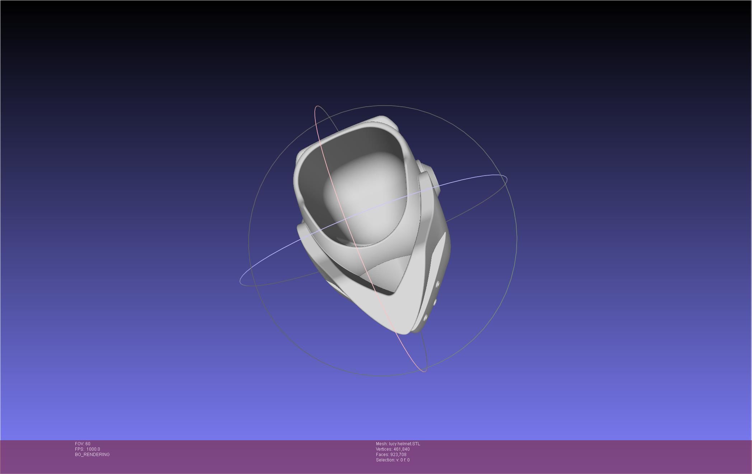Click the 'Selection: v: 0 f: 0' text

pyautogui.click(x=393, y=460)
